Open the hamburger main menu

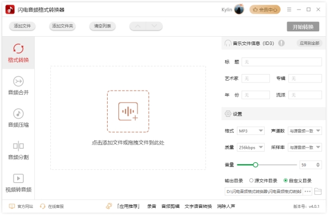289,9
